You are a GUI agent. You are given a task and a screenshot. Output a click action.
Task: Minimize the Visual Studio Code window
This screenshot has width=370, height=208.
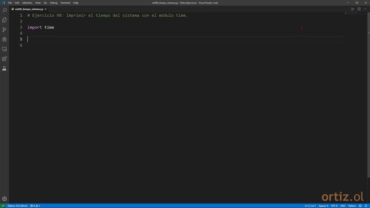348,3
